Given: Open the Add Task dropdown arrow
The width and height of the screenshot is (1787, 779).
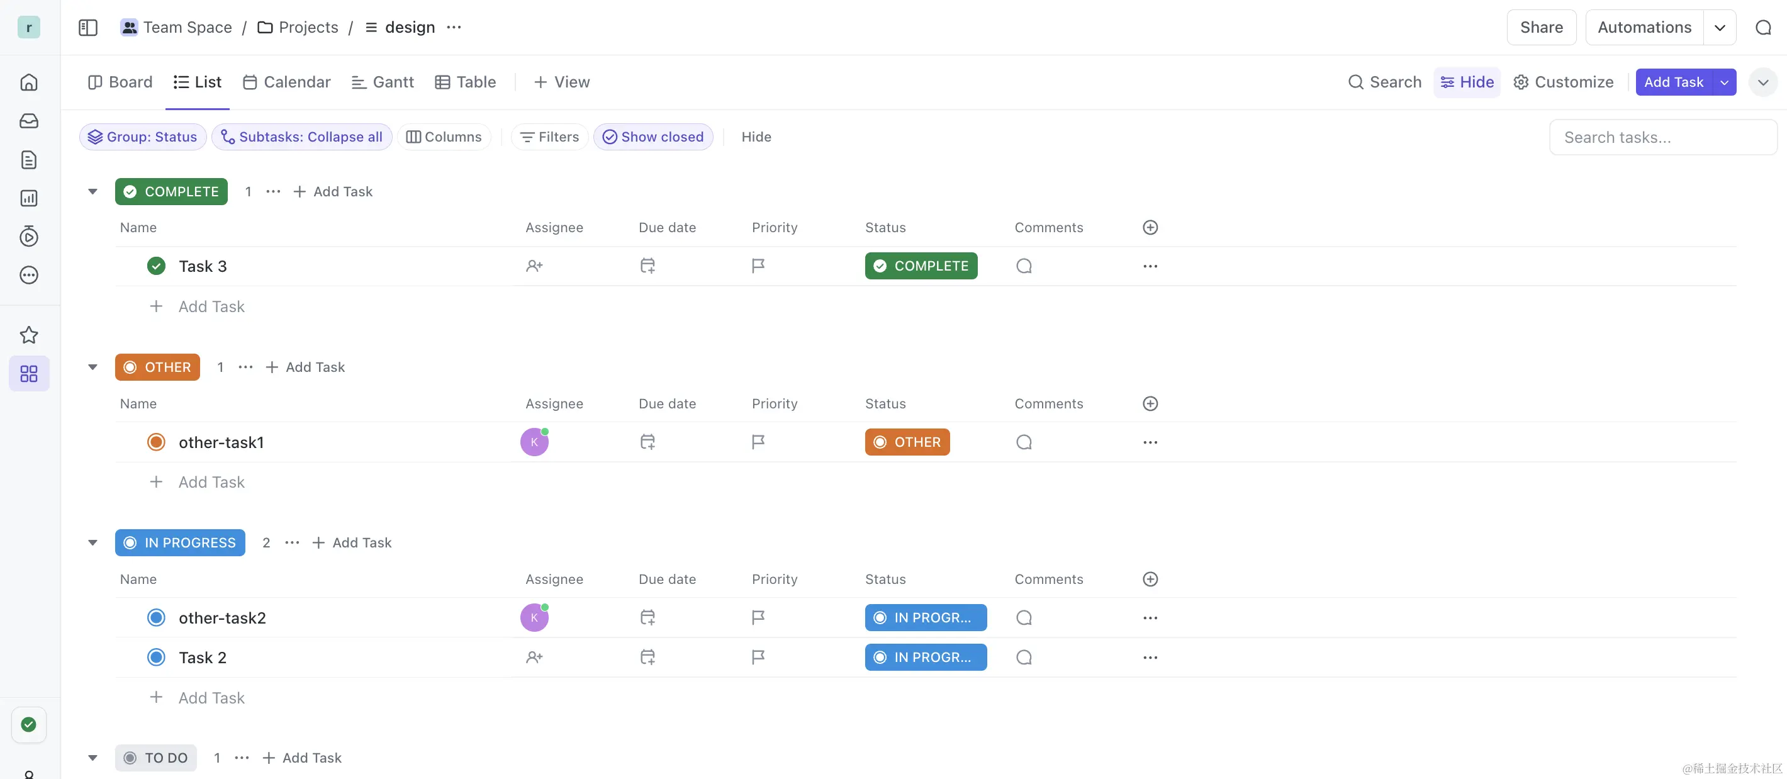Looking at the screenshot, I should pos(1724,82).
